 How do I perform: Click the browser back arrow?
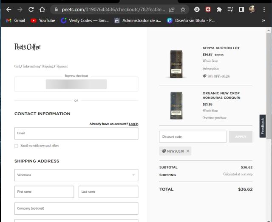pos(8,9)
